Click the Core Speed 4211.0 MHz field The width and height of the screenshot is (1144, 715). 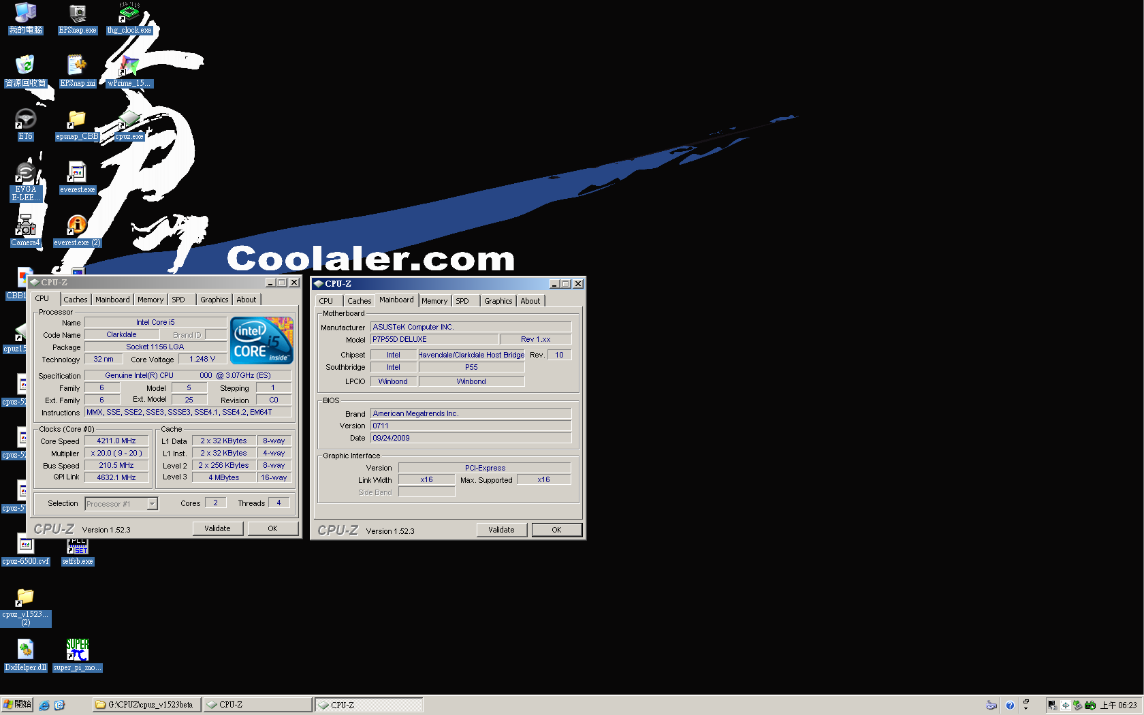(x=116, y=441)
